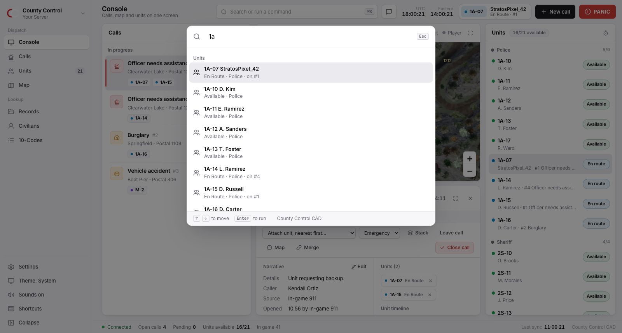The image size is (622, 333).
Task: Click Leave call
Action: pos(451,233)
